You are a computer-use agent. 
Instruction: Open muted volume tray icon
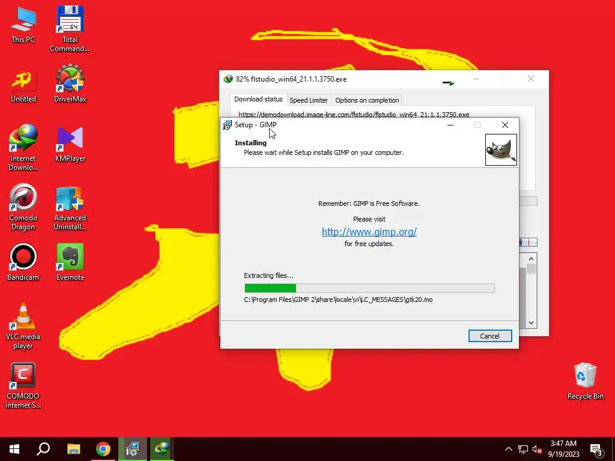tap(537, 449)
